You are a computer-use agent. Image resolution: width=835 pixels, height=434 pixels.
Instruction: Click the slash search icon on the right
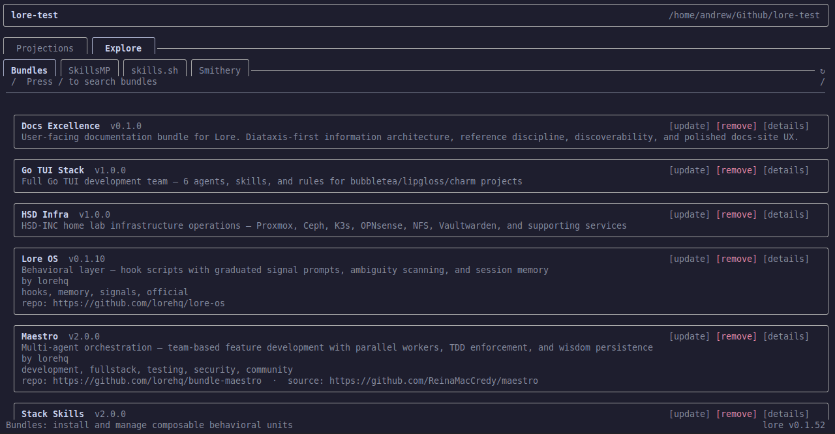[x=821, y=81]
